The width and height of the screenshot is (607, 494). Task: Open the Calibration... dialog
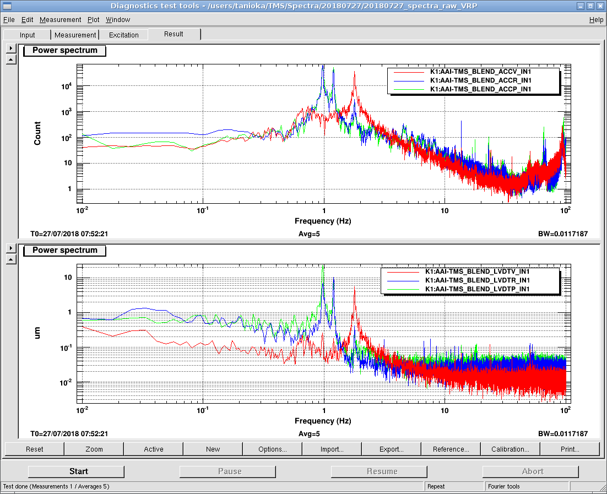pos(511,449)
